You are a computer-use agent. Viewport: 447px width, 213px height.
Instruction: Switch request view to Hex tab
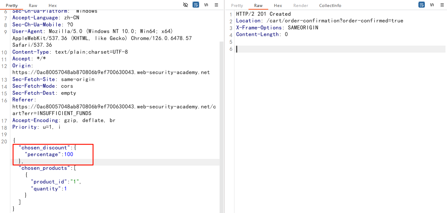click(x=53, y=5)
